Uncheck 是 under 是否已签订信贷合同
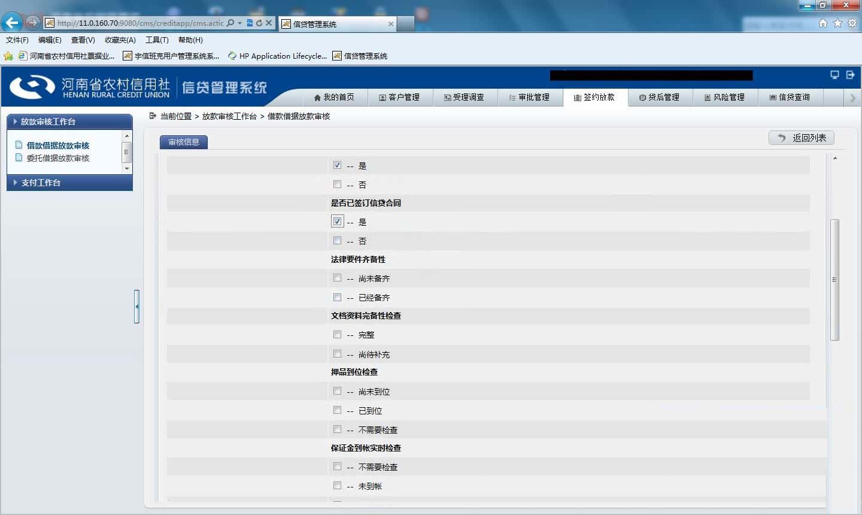Screen dimensions: 862x515 (337, 222)
